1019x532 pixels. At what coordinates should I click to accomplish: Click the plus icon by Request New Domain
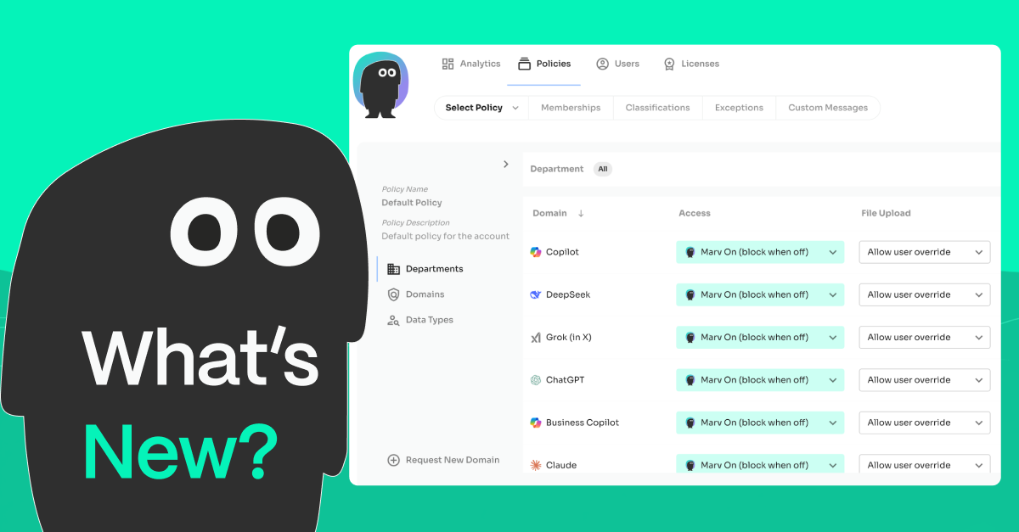tap(393, 460)
